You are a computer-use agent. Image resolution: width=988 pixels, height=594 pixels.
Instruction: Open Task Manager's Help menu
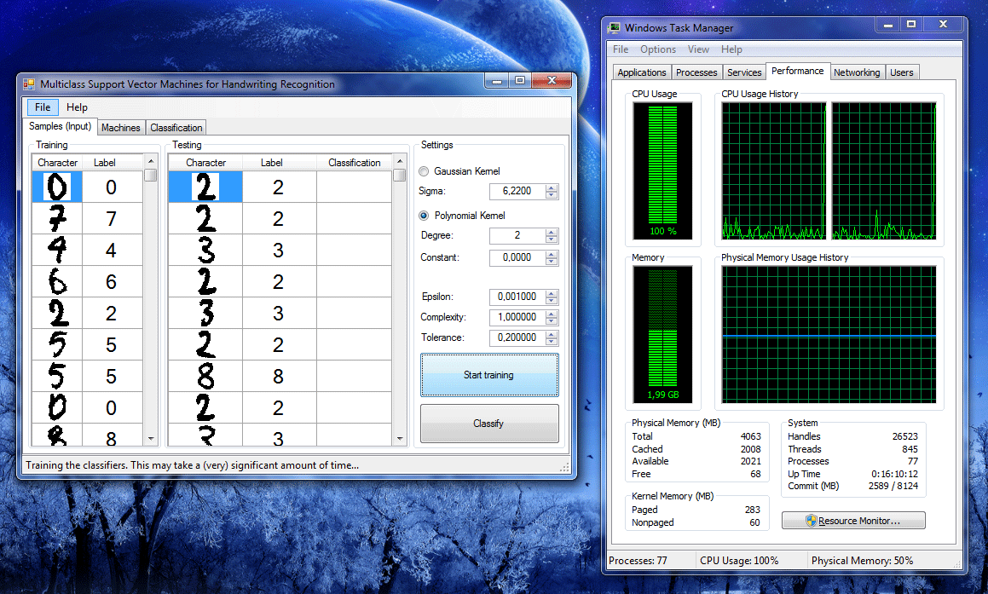point(731,49)
